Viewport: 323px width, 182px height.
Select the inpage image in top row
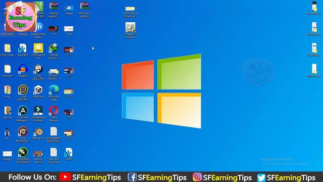tap(69, 10)
